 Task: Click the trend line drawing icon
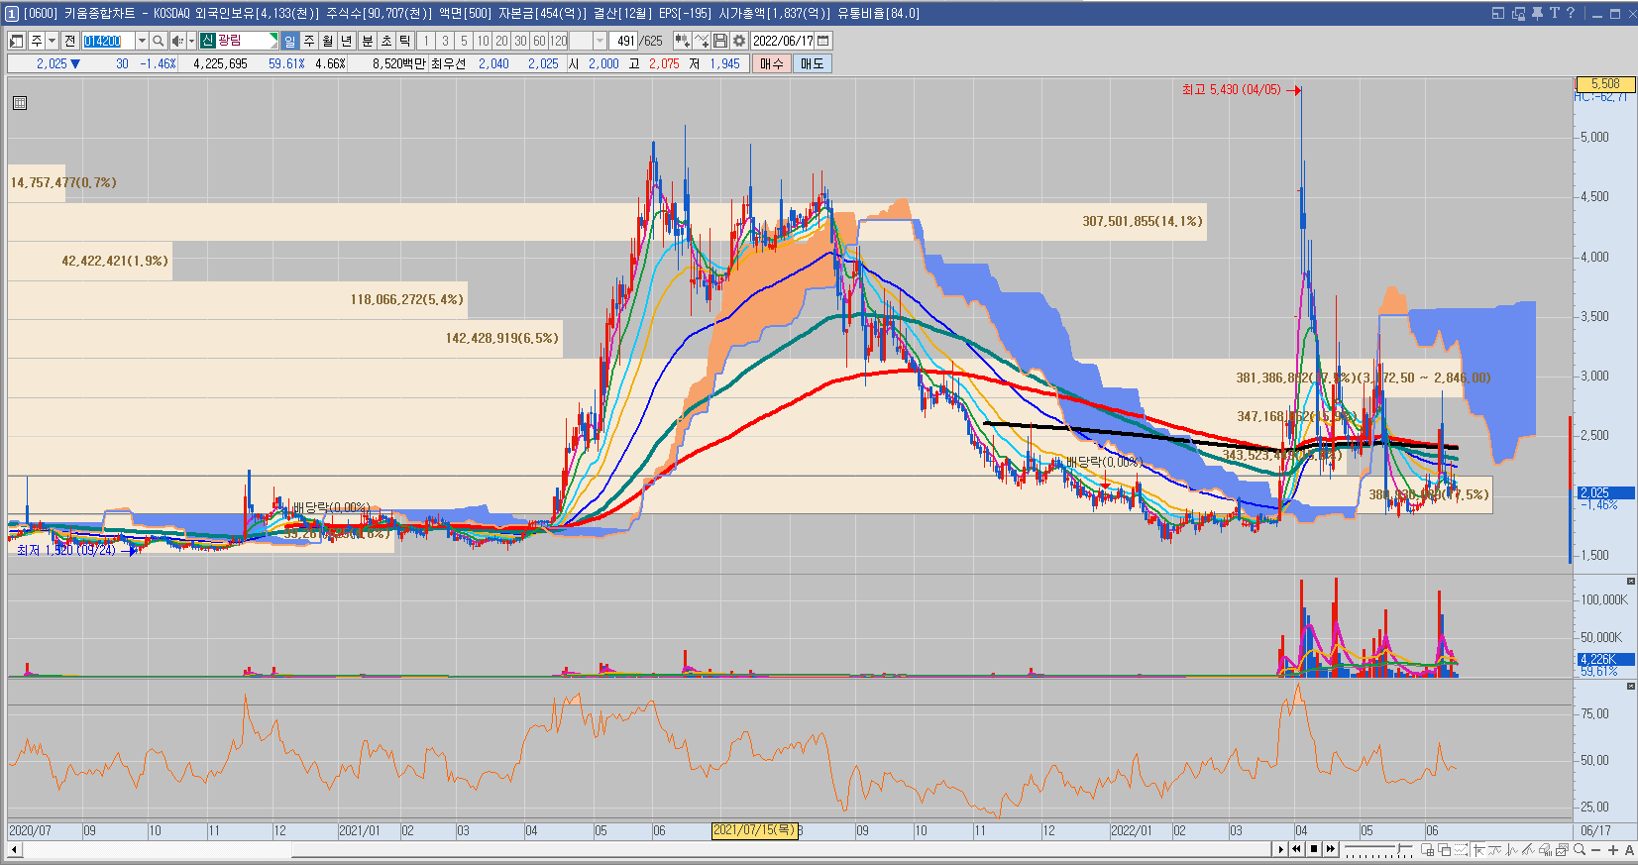(1495, 850)
